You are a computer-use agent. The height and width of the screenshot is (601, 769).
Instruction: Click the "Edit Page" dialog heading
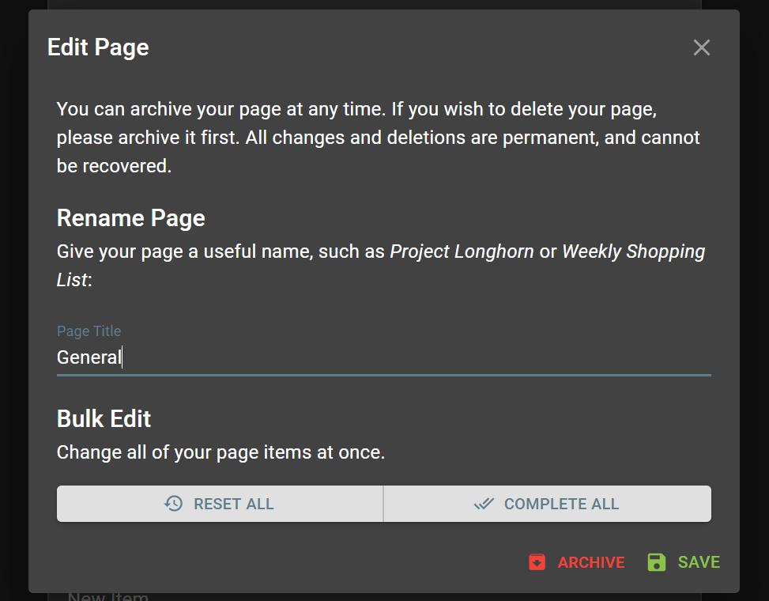coord(98,47)
